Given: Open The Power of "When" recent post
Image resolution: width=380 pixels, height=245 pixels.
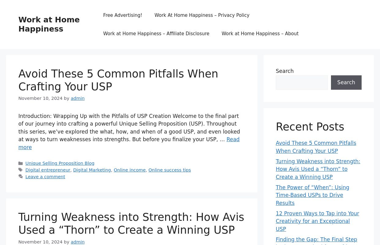Looking at the screenshot, I should 313,195.
